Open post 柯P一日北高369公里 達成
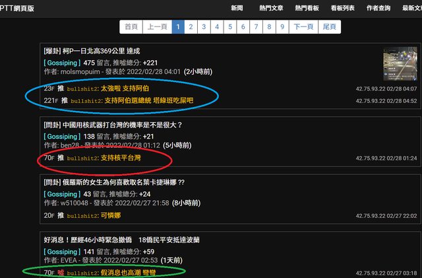Image resolution: width=422 pixels, height=278 pixels. click(x=92, y=51)
